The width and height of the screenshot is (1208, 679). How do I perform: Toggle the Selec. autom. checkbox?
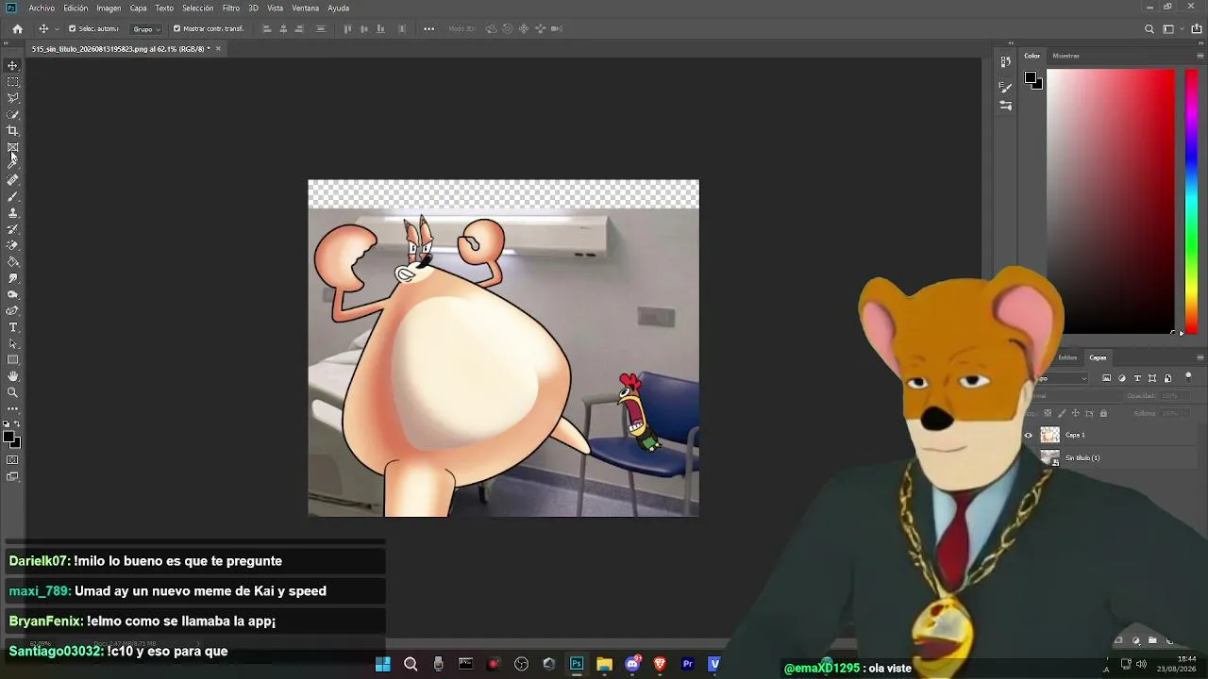click(72, 29)
